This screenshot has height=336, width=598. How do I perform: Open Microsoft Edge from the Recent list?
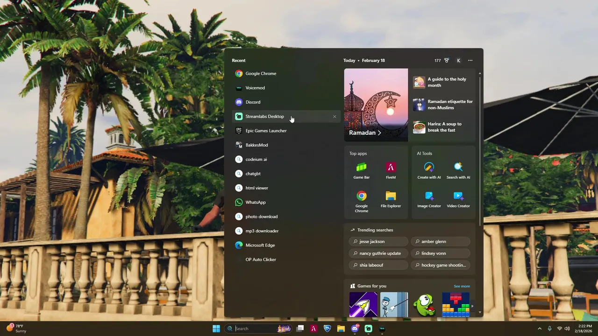285,245
